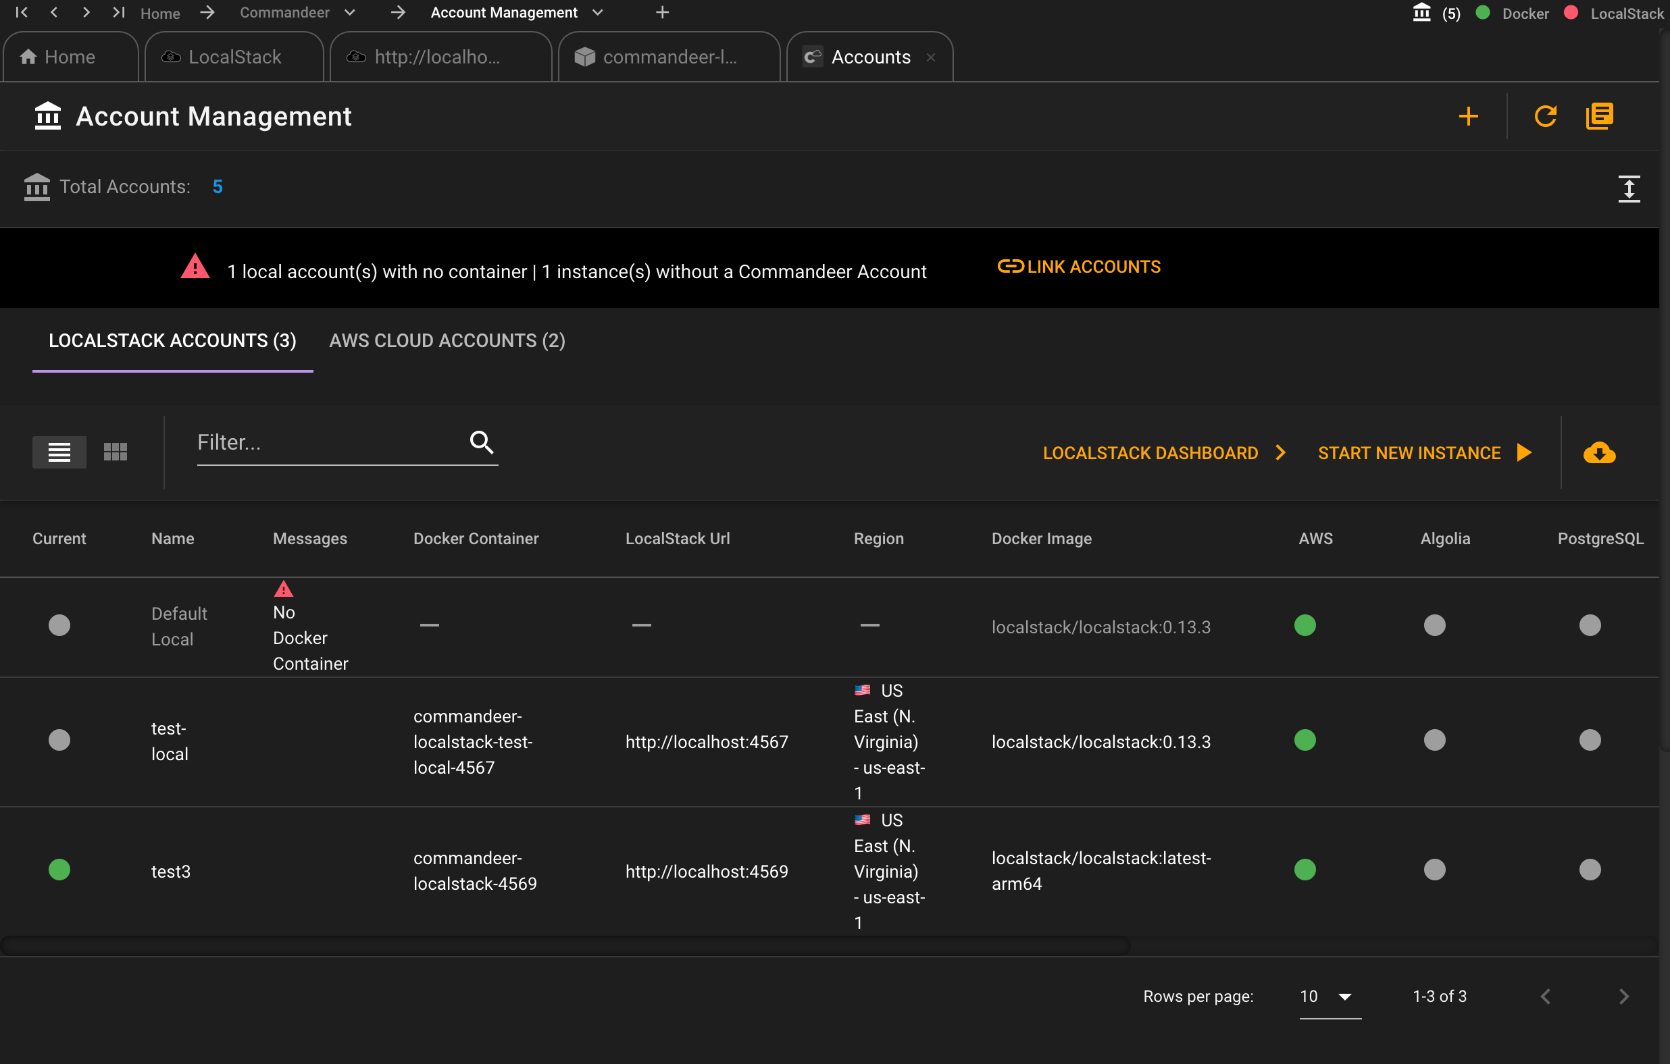Click the expand/collapse height icon on right
Viewport: 1670px width, 1064px height.
(1629, 187)
